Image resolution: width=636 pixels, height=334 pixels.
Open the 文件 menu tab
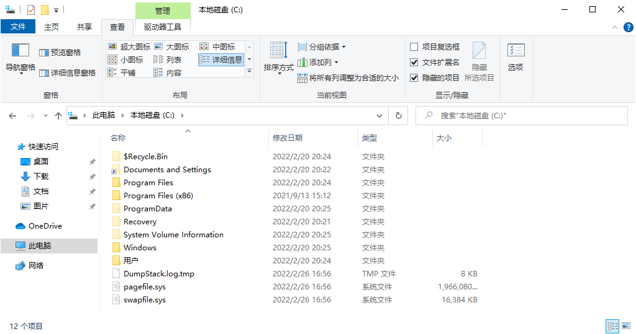tap(18, 27)
